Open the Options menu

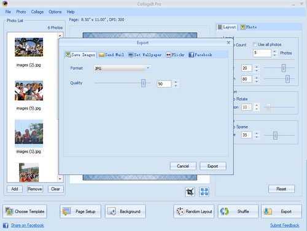click(55, 12)
